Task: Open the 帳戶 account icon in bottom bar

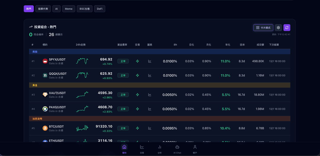Action: click(195, 149)
